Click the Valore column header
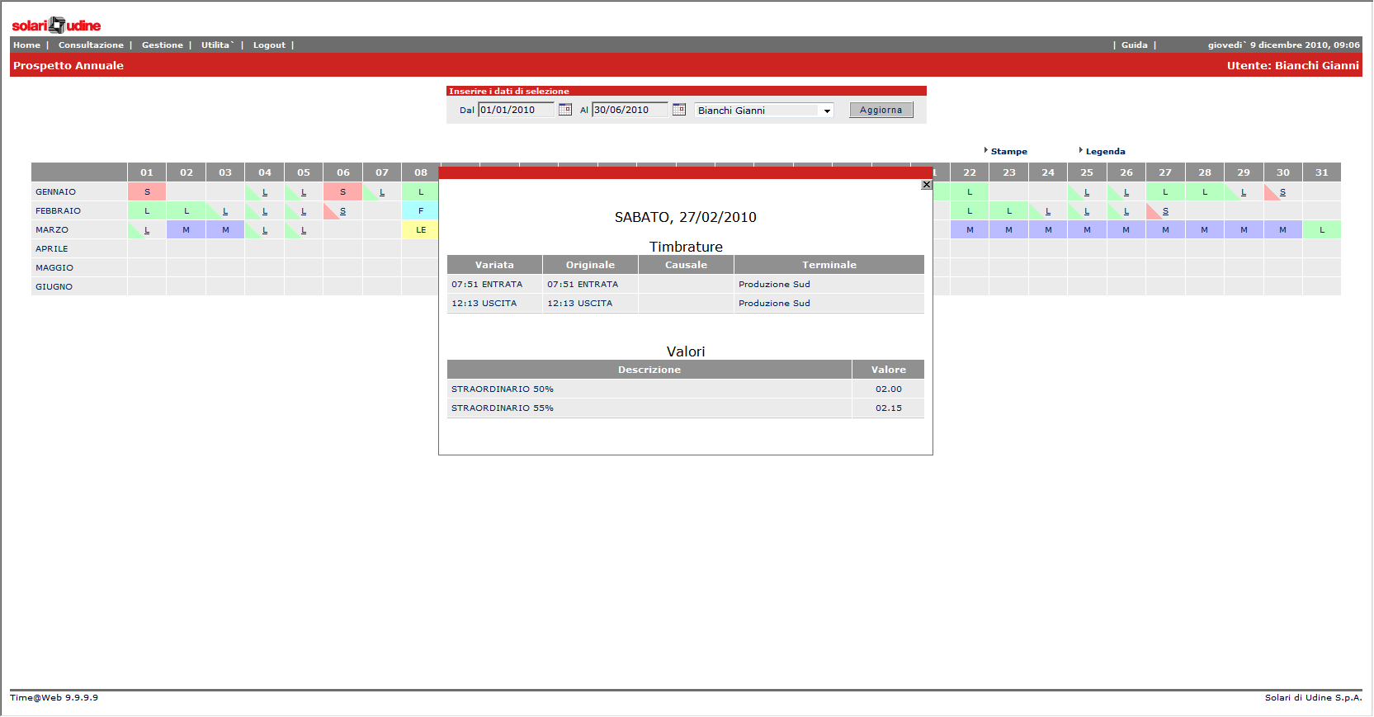Viewport: 1374px width, 717px height. pos(889,370)
